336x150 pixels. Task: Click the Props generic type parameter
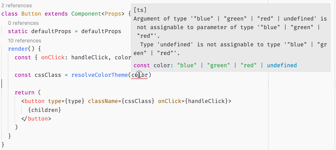113,14
